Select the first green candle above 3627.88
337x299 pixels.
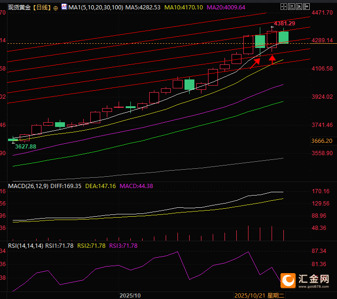click(x=13, y=140)
